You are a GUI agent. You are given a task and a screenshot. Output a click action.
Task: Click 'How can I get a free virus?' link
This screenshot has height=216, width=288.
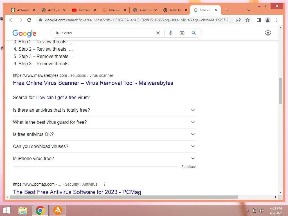point(63,98)
